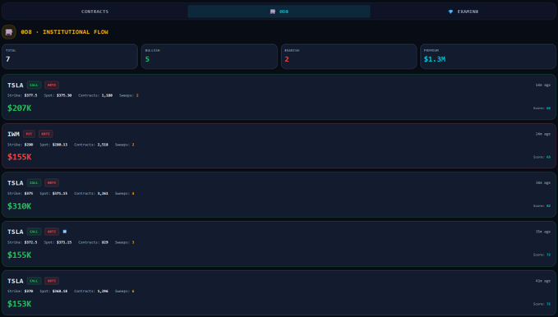Click the TSLA ticker on the $310K card

pyautogui.click(x=16, y=183)
